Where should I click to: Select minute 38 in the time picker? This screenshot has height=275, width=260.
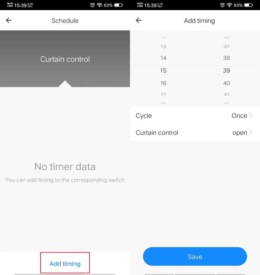[226, 58]
